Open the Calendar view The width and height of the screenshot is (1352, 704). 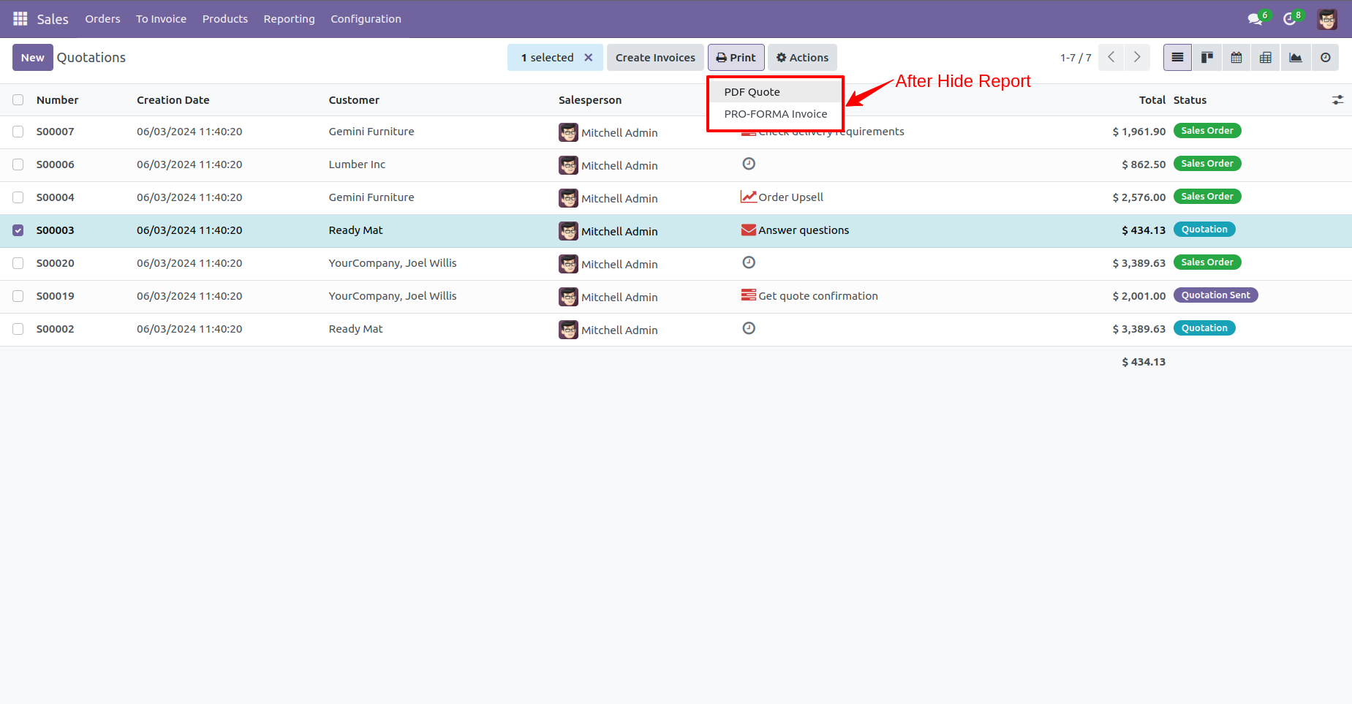click(1236, 57)
